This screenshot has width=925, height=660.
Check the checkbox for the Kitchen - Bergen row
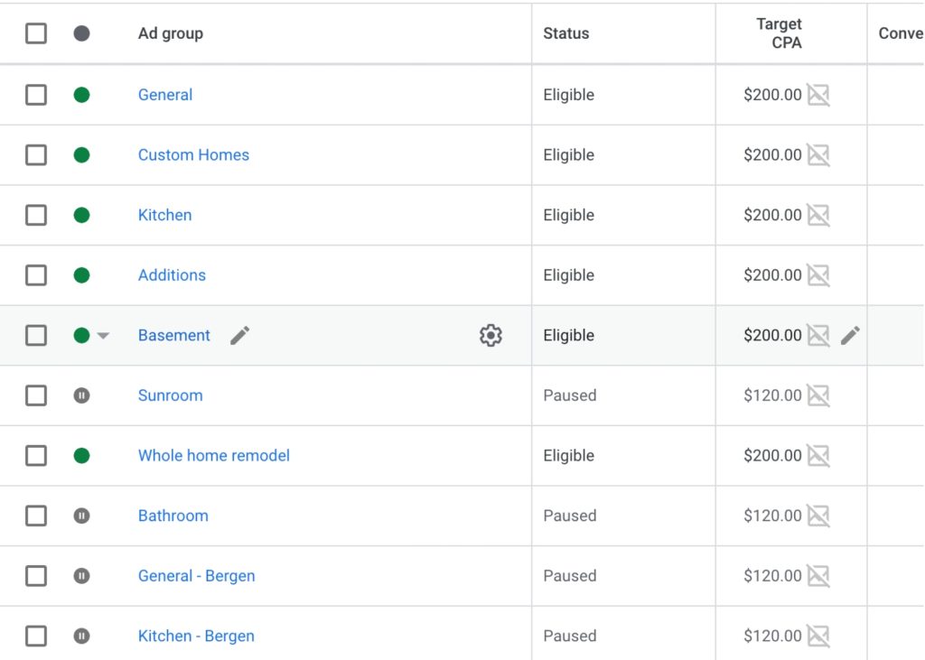click(x=36, y=636)
